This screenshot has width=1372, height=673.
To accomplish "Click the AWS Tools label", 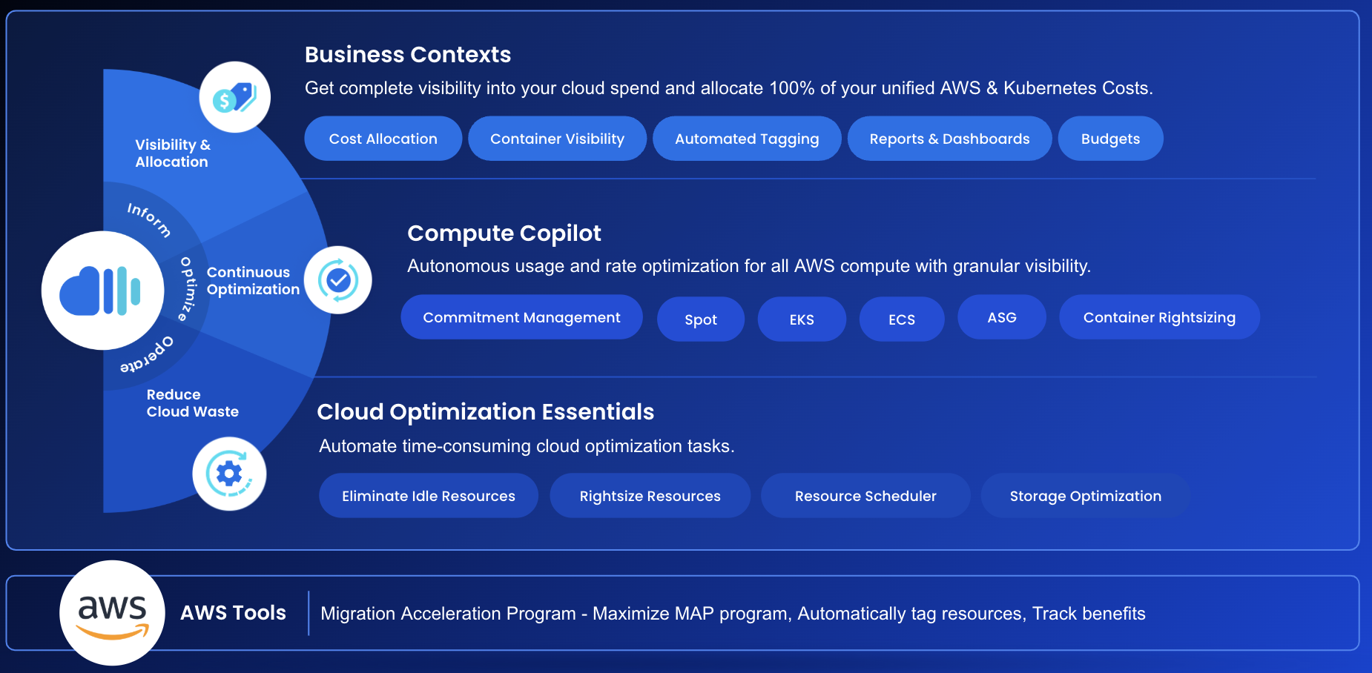I will coord(233,613).
